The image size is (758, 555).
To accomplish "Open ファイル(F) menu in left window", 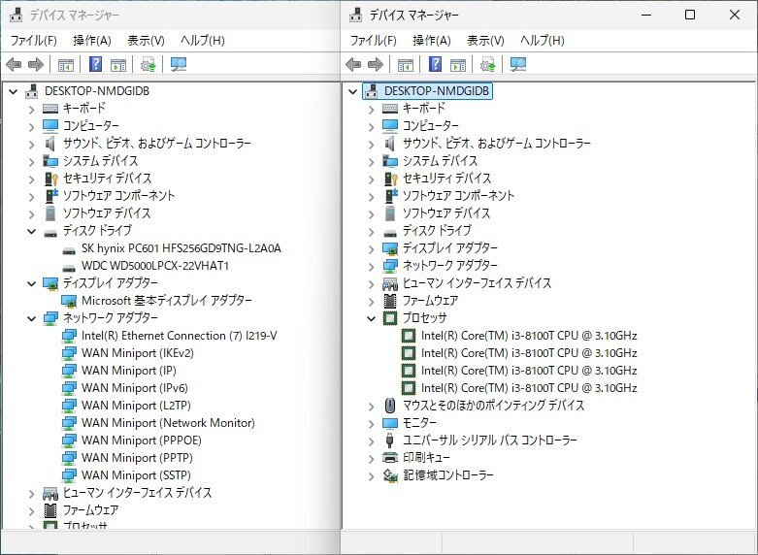I will coord(33,40).
